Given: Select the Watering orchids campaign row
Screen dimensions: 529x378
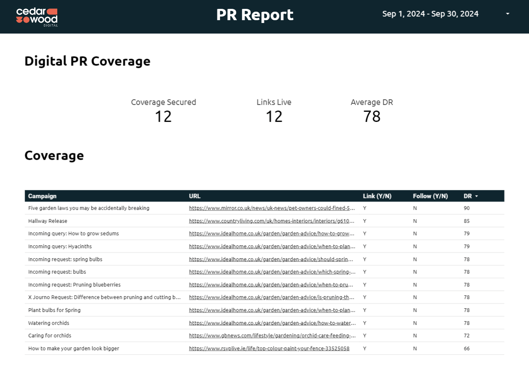Looking at the screenshot, I should (x=49, y=323).
